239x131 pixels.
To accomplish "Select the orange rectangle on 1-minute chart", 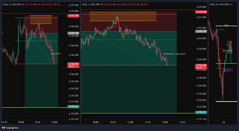I will (123, 16).
